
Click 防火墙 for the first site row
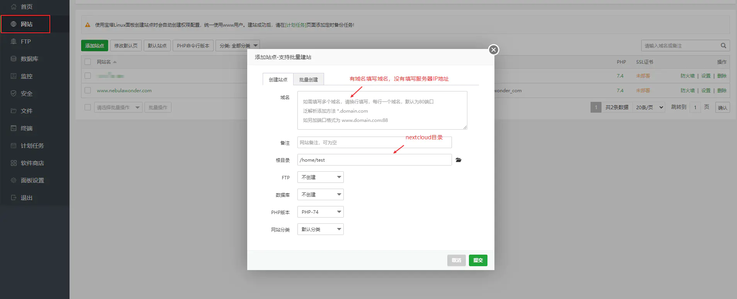tap(688, 76)
